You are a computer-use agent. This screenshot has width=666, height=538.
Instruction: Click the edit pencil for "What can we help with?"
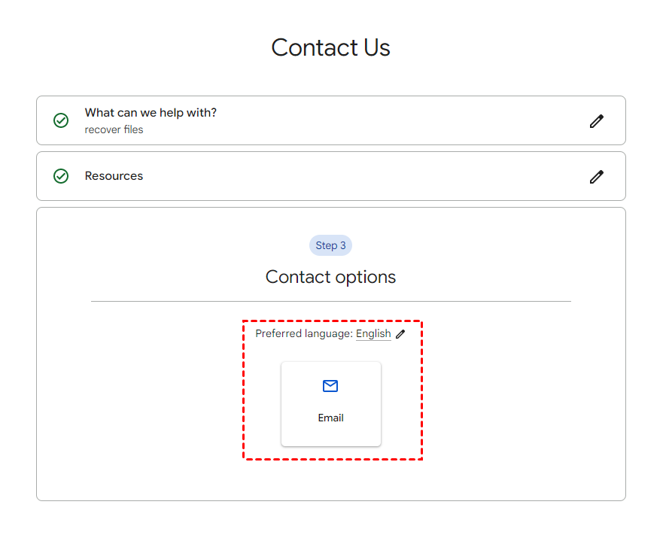point(597,121)
